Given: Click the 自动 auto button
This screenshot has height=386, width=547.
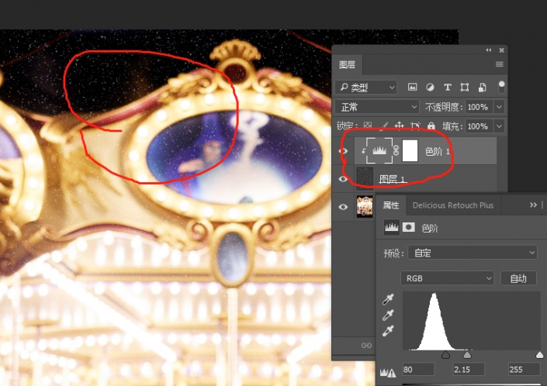Looking at the screenshot, I should click(518, 277).
